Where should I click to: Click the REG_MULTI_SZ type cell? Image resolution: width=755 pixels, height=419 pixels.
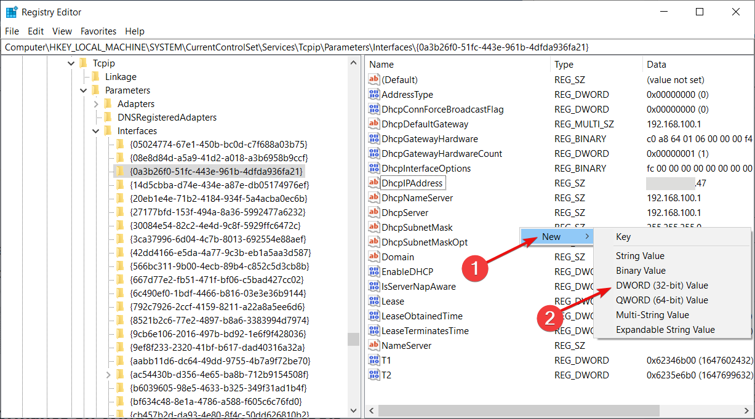pyautogui.click(x=584, y=124)
